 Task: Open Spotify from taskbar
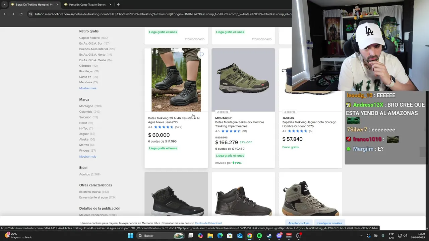[x=259, y=236]
